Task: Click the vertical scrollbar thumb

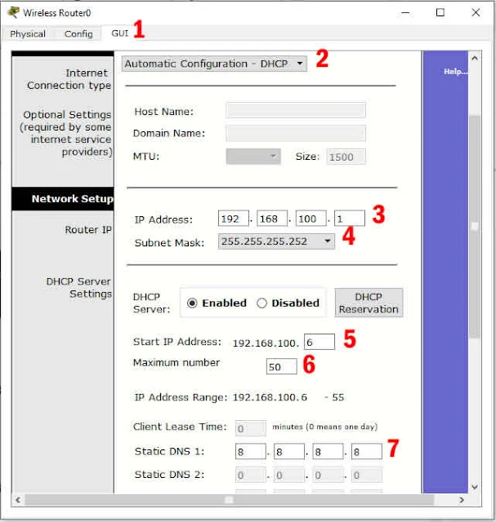Action: (475, 227)
